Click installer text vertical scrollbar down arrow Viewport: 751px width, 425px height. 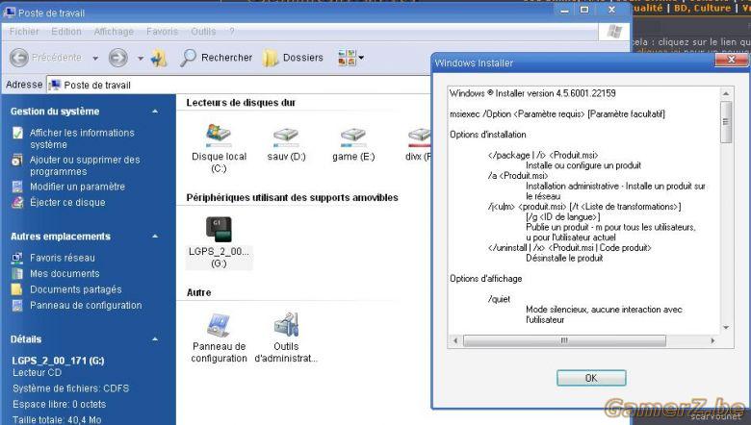(726, 328)
